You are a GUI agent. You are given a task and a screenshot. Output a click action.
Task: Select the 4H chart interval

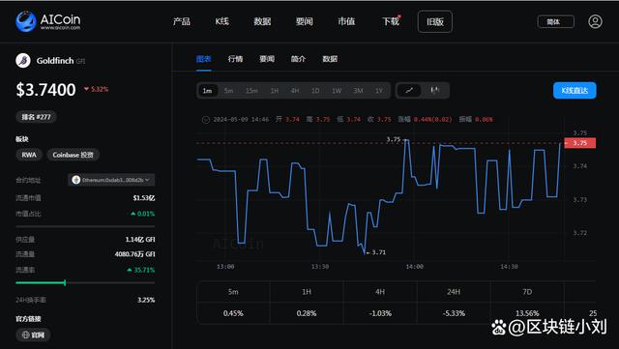point(295,91)
